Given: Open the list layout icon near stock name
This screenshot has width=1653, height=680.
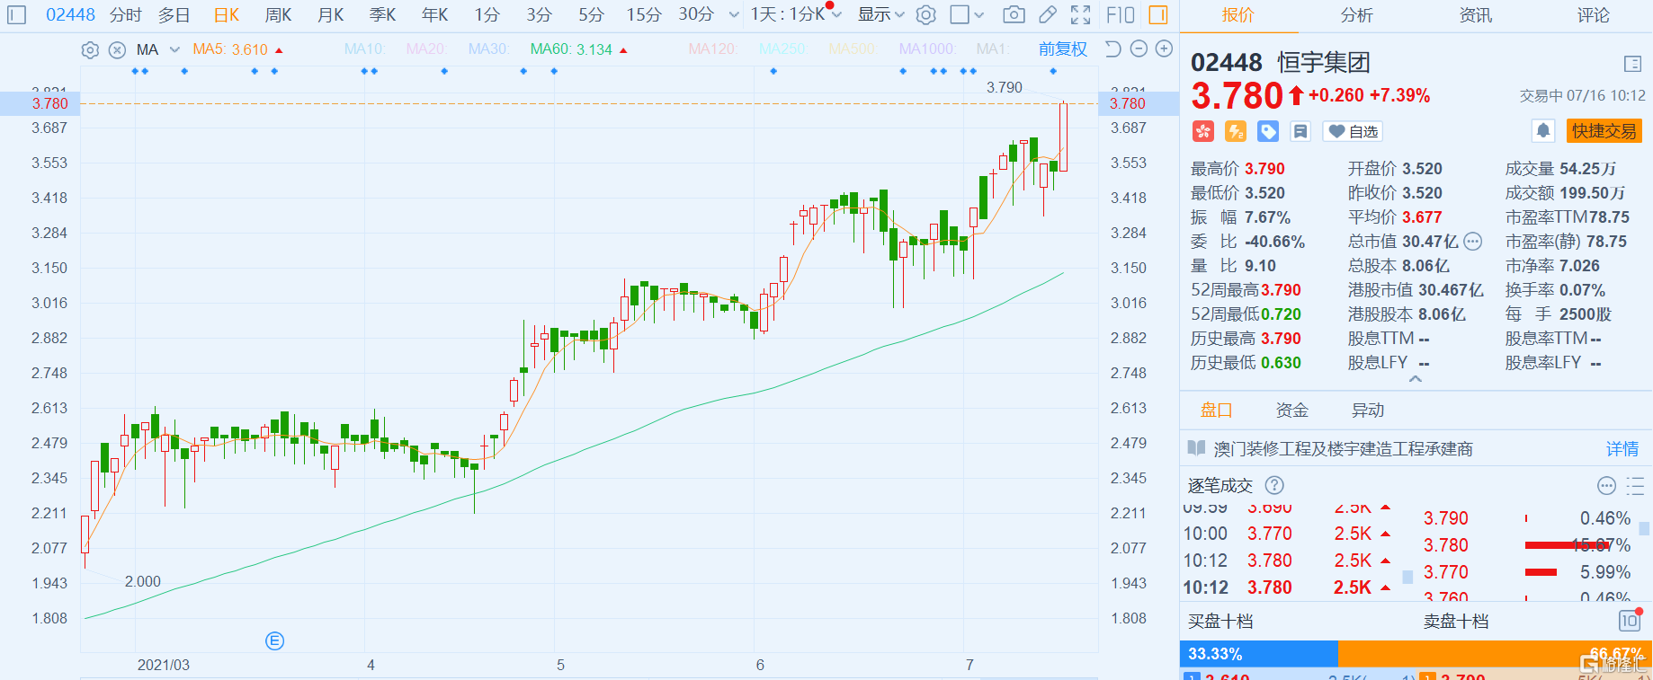Looking at the screenshot, I should (x=1632, y=63).
